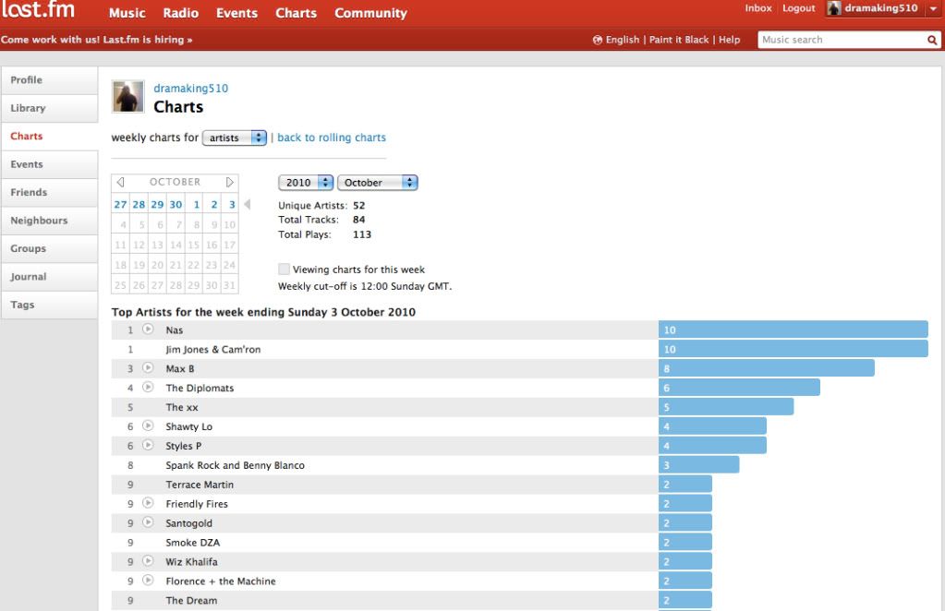The height and width of the screenshot is (611, 945).
Task: Open Jim Jones & Cam'ron artist
Action: (213, 349)
